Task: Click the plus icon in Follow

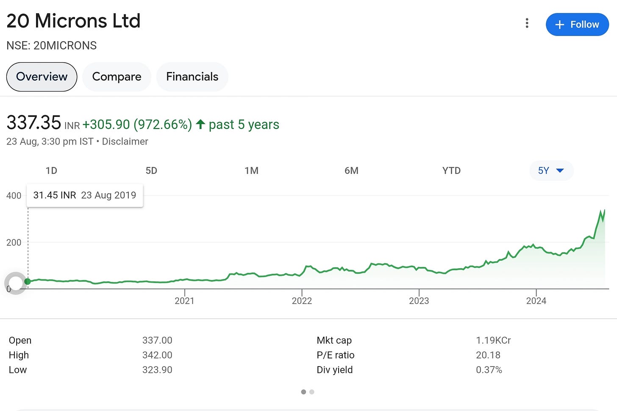Action: click(x=559, y=25)
